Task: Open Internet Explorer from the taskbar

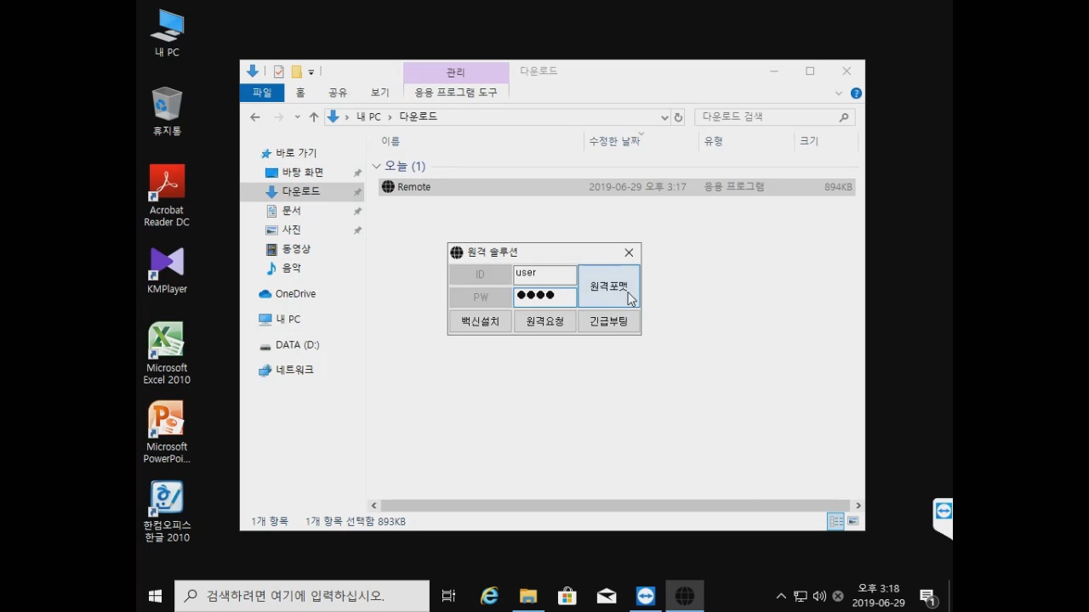Action: tap(489, 596)
